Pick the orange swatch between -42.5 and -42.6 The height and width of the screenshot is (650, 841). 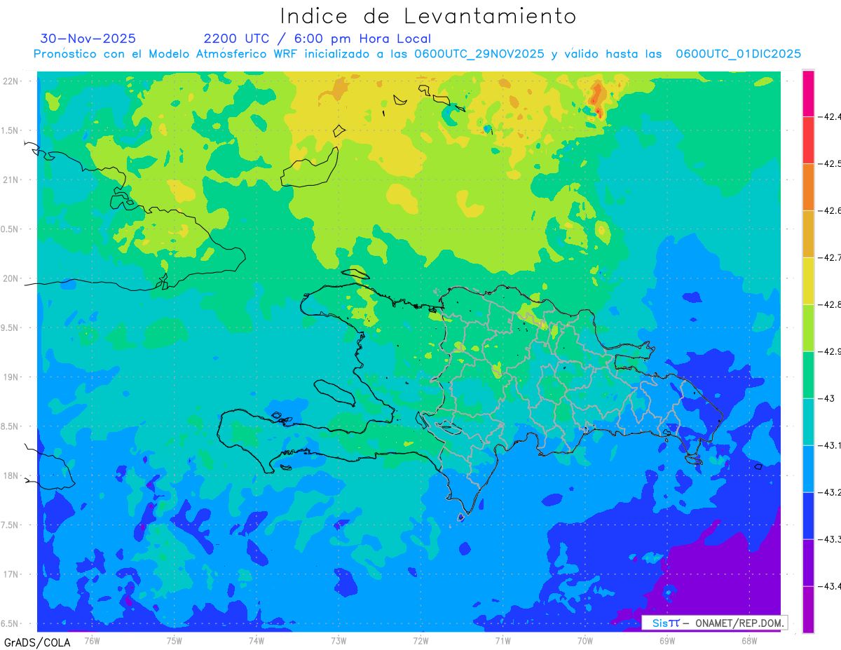[x=808, y=187]
